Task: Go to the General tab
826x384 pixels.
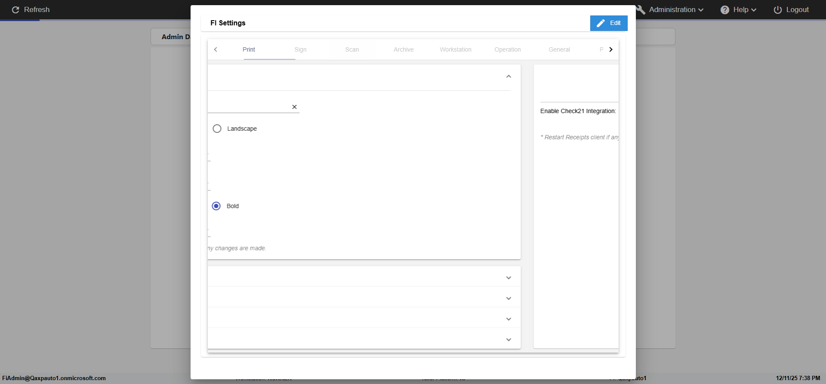Action: [559, 49]
